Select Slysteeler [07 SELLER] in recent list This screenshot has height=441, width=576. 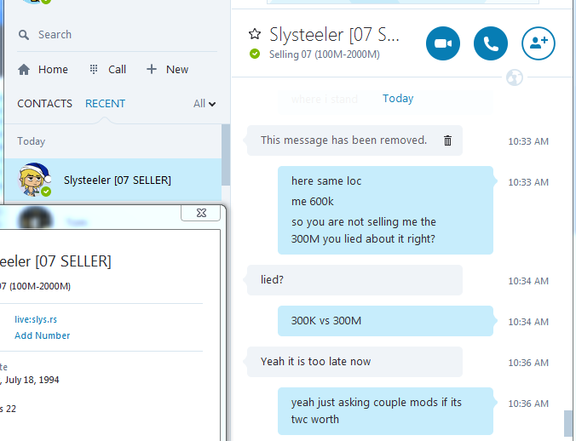[x=112, y=180]
